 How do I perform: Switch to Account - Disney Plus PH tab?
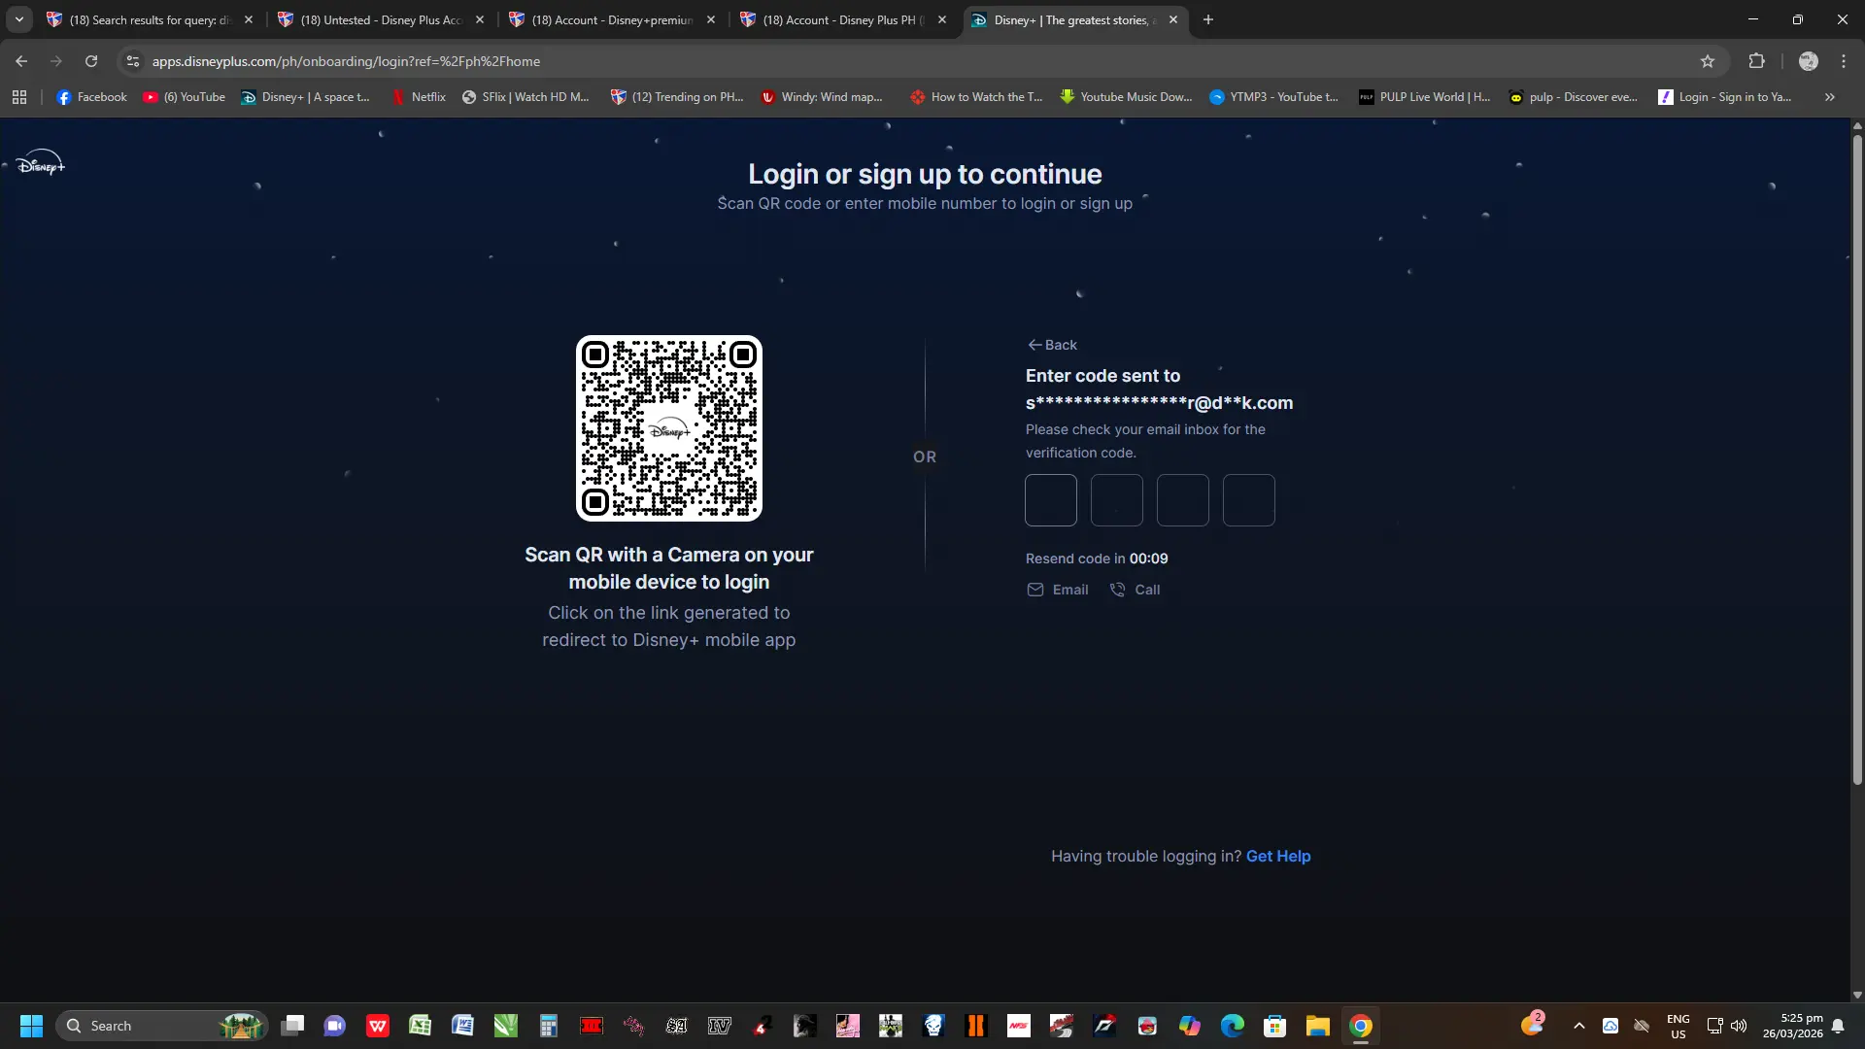844,19
